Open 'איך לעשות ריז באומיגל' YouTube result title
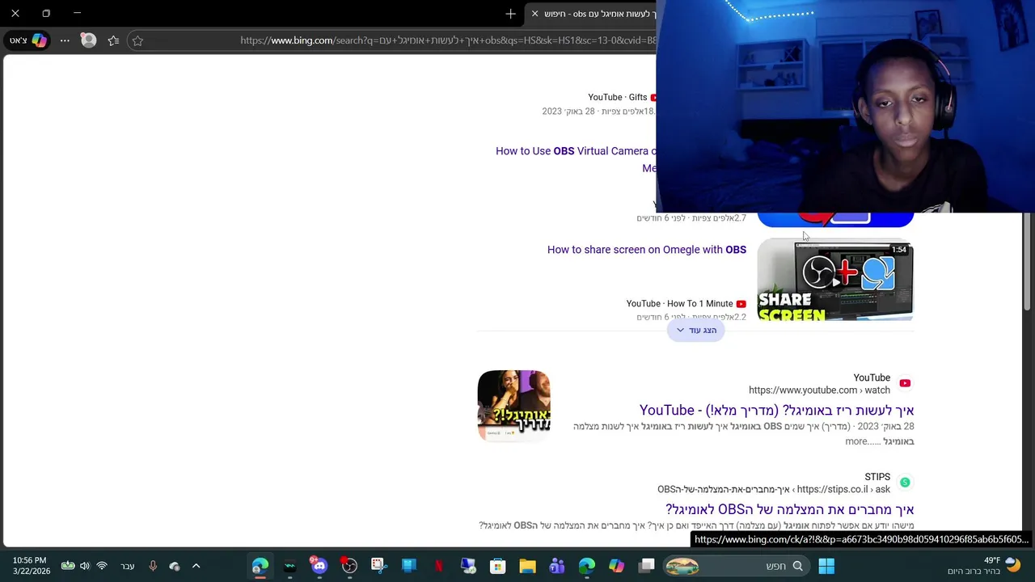 pos(777,410)
